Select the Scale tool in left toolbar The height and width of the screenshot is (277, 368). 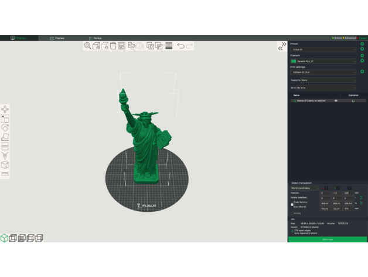pos(5,119)
